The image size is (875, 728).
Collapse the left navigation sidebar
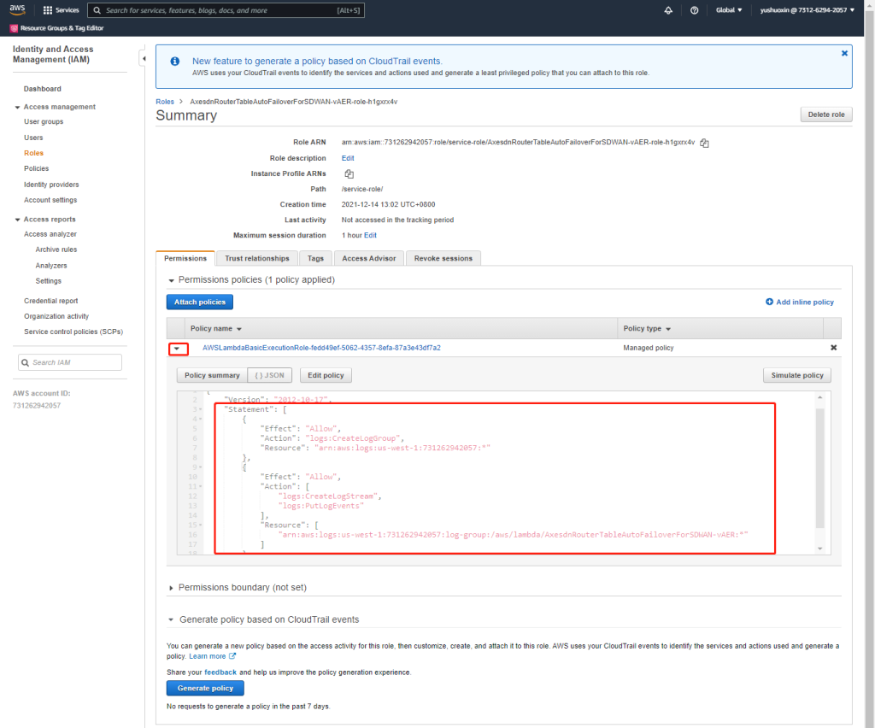tap(143, 58)
